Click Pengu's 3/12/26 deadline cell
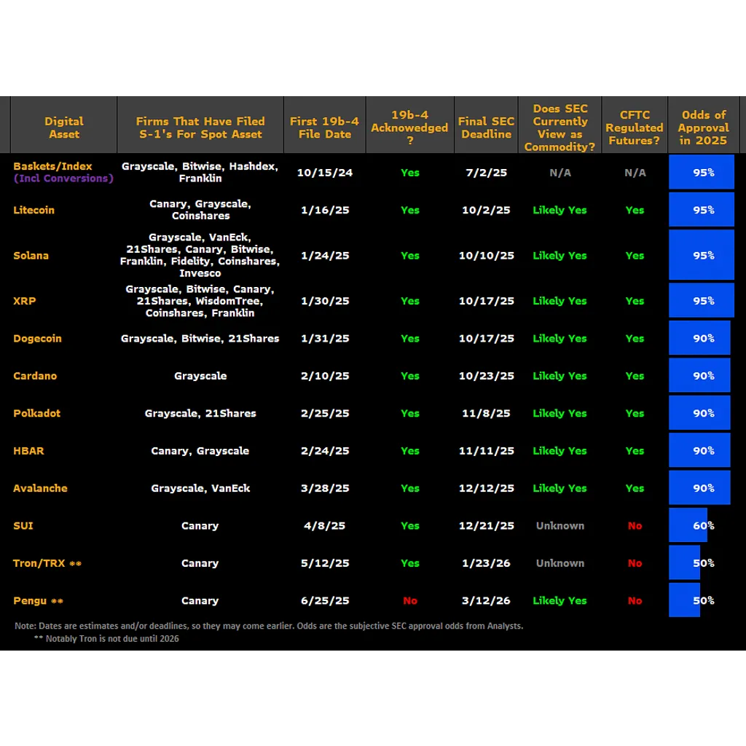This screenshot has height=746, width=746. [486, 600]
